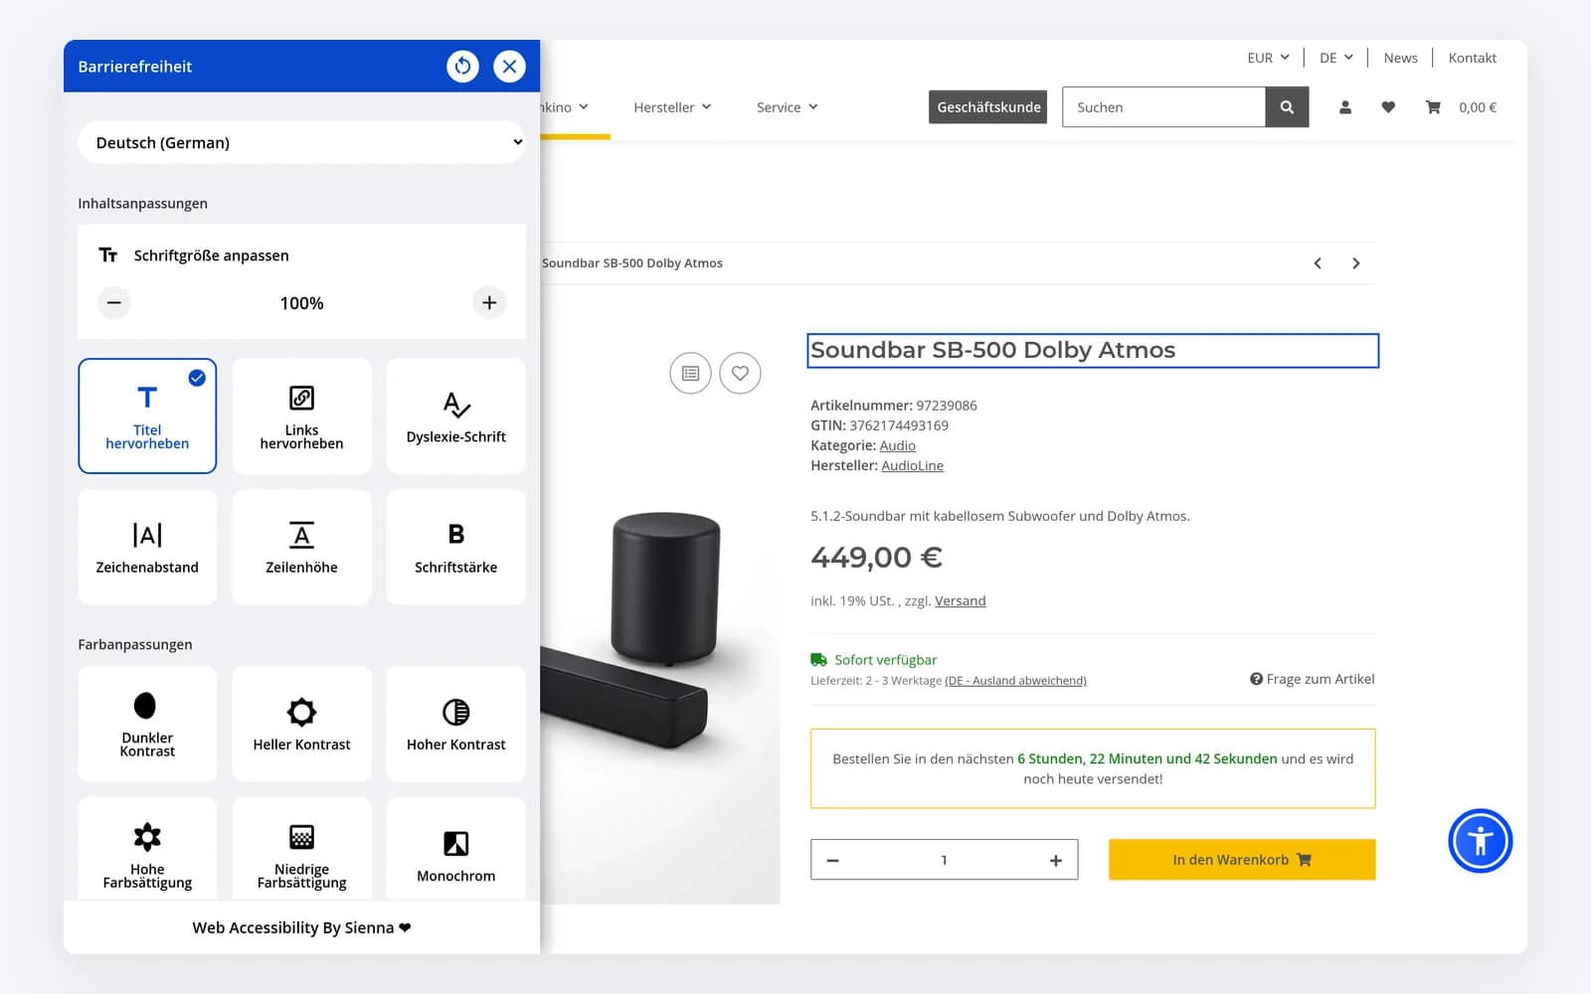Add product to wishlist heart icon

(740, 374)
